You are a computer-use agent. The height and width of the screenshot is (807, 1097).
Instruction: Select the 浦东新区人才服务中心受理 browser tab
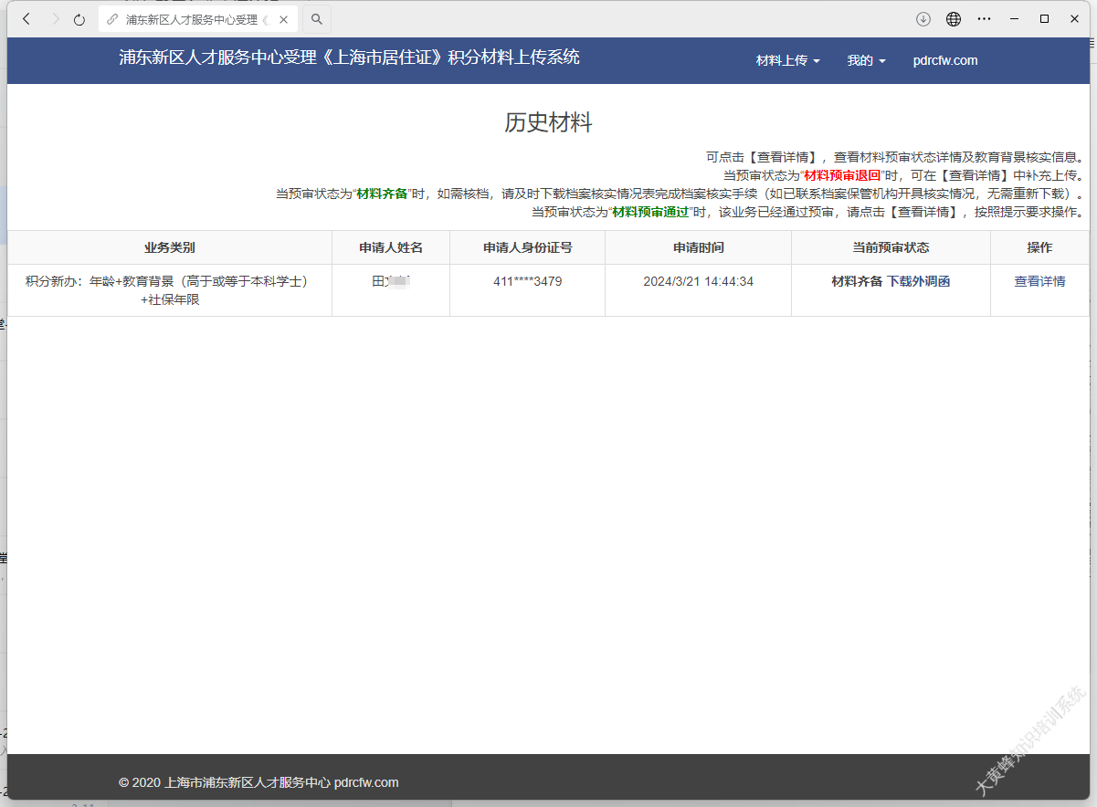[192, 19]
